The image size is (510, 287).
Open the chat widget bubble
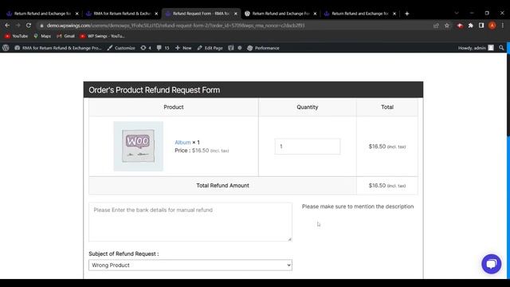[x=491, y=264]
